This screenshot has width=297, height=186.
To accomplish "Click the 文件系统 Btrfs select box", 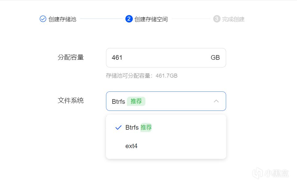I will (x=173, y=101).
